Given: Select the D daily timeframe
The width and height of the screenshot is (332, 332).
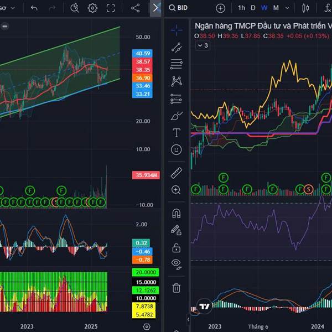Looking at the screenshot, I should point(253,8).
